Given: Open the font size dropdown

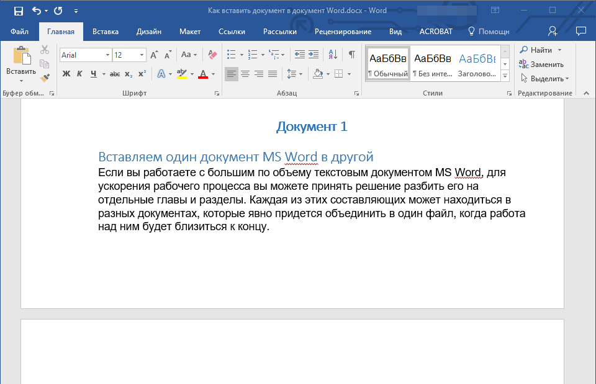Looking at the screenshot, I should (142, 55).
